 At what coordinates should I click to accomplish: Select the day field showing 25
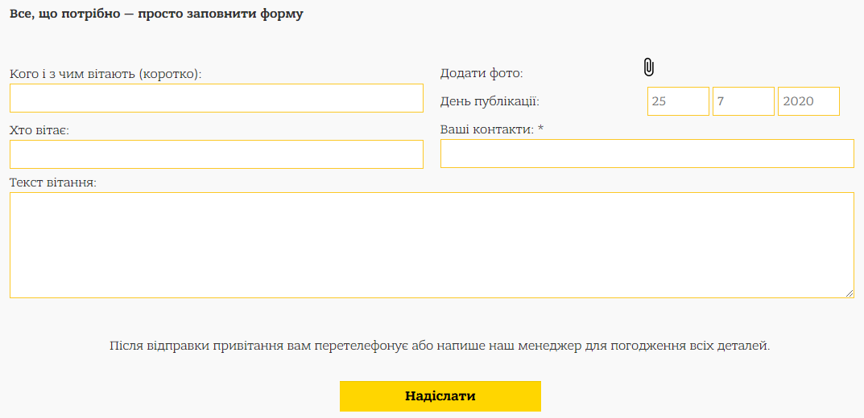[678, 101]
